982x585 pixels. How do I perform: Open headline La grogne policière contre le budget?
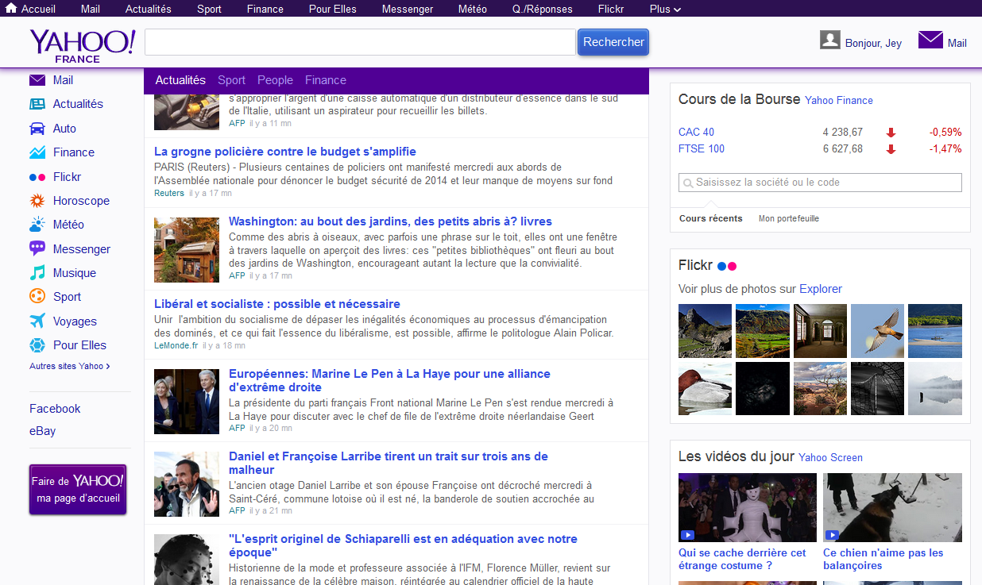pyautogui.click(x=285, y=152)
